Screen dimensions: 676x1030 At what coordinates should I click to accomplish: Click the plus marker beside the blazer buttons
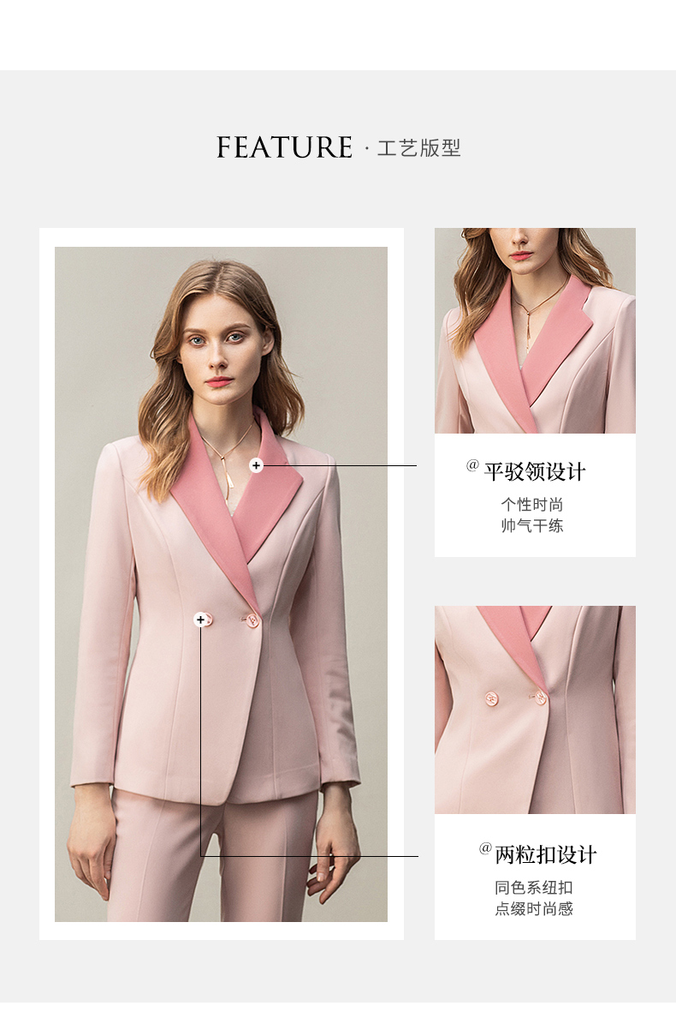click(200, 620)
